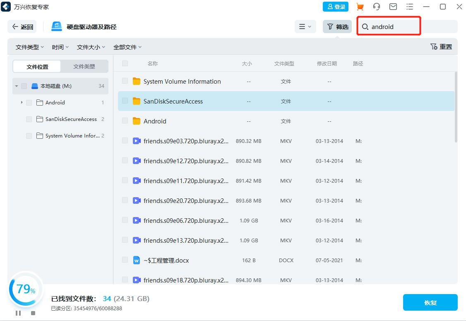Viewport: 466px width, 321px height.
Task: Select the 文件位置 tab
Action: [37, 66]
